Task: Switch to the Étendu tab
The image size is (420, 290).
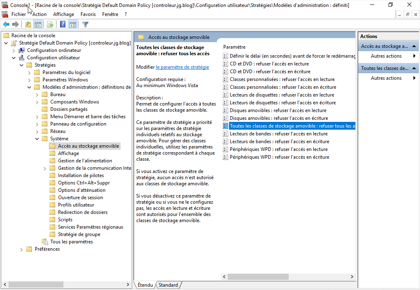Action: point(145,285)
